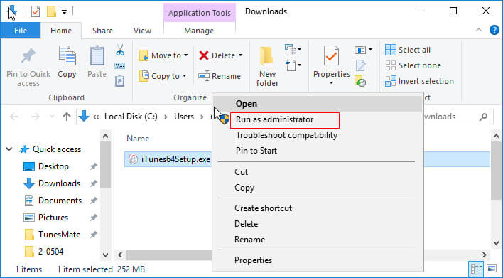Choose Open in context menu
This screenshot has width=503, height=278.
(x=318, y=104)
